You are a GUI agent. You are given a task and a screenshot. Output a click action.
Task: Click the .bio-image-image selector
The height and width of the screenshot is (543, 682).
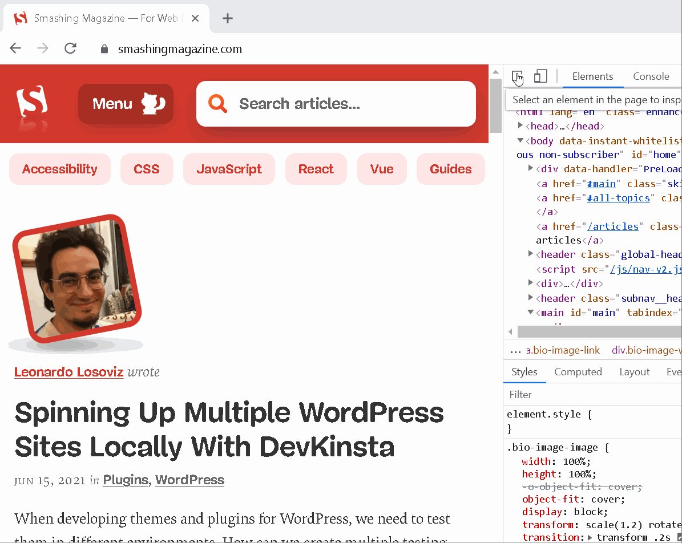(x=552, y=447)
